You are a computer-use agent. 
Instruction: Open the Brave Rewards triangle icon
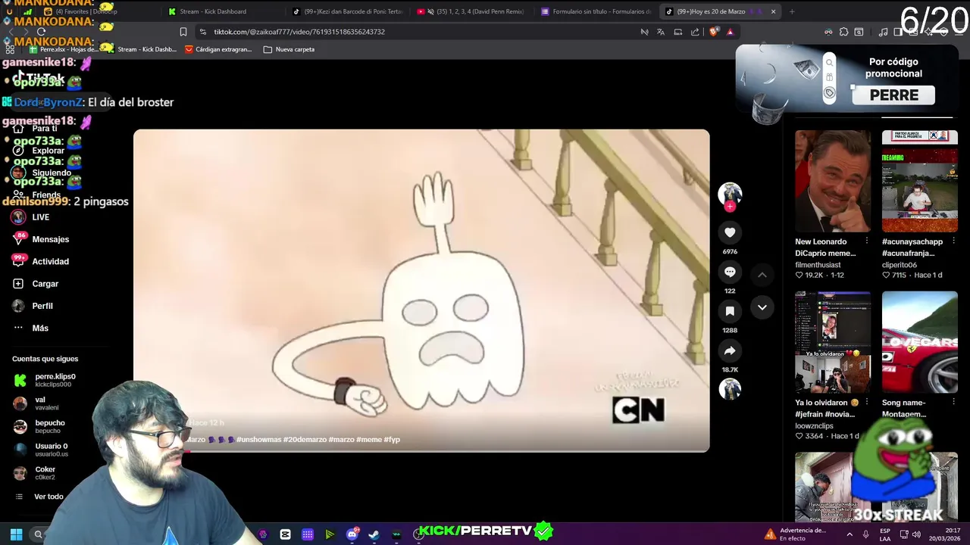click(730, 32)
